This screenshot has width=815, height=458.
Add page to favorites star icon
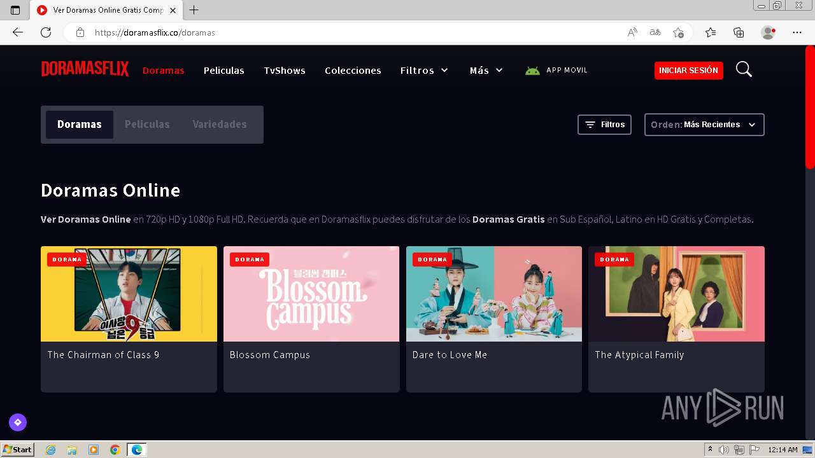point(678,32)
